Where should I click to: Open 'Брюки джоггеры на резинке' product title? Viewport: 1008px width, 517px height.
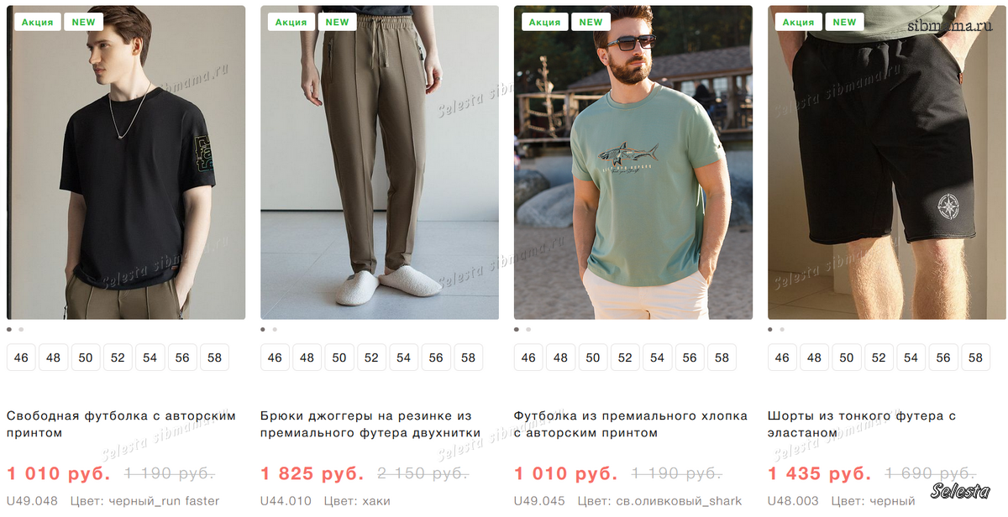coord(370,424)
